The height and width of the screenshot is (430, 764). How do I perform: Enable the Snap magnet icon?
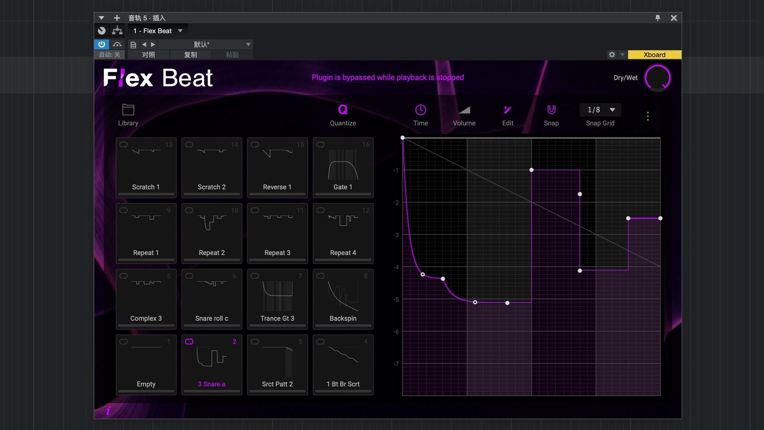click(551, 110)
